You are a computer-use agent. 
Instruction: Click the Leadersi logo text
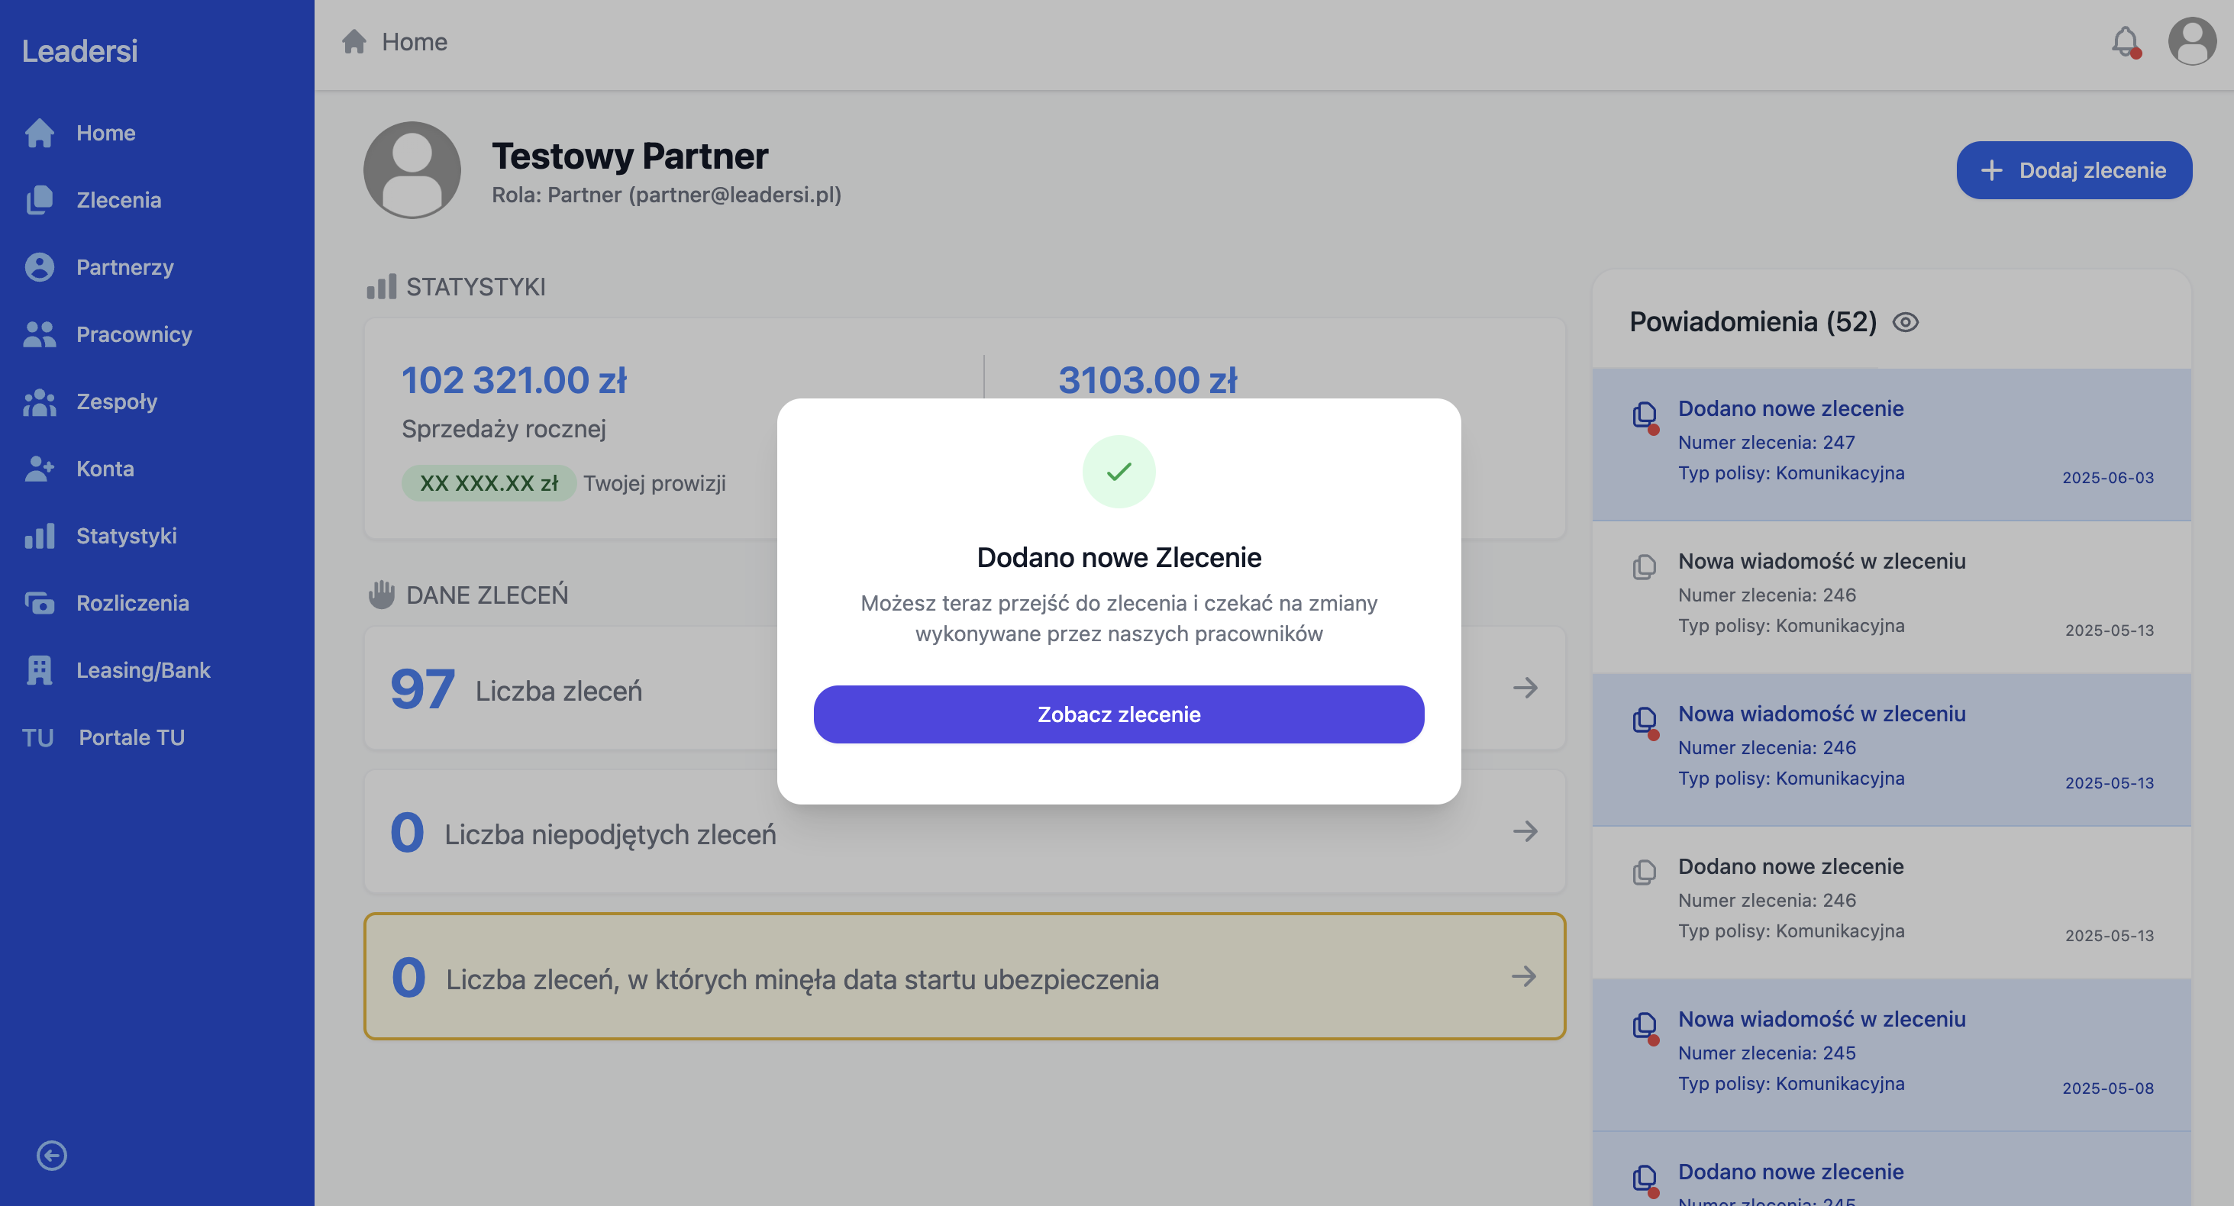[79, 50]
